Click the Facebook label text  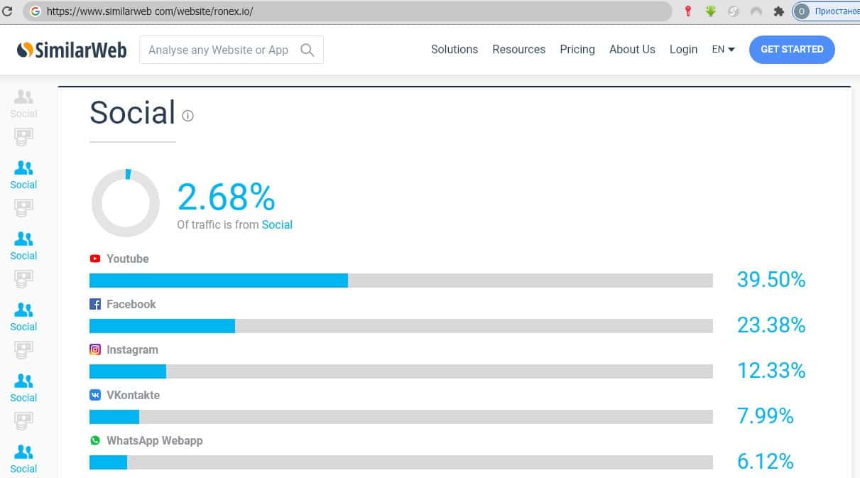tap(131, 304)
